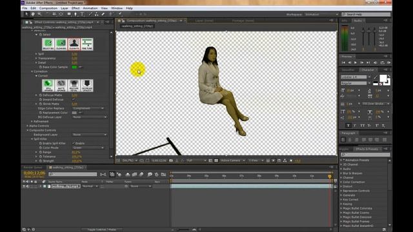Hide the walking_sitting layer video eye

coord(24,186)
